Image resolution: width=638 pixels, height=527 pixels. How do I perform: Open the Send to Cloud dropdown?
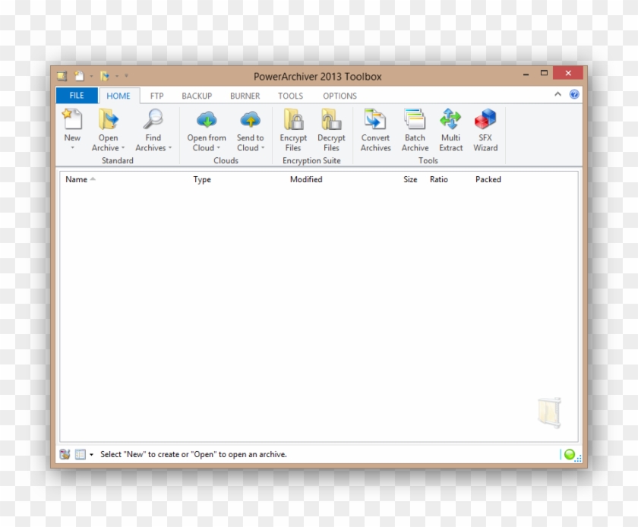[264, 148]
